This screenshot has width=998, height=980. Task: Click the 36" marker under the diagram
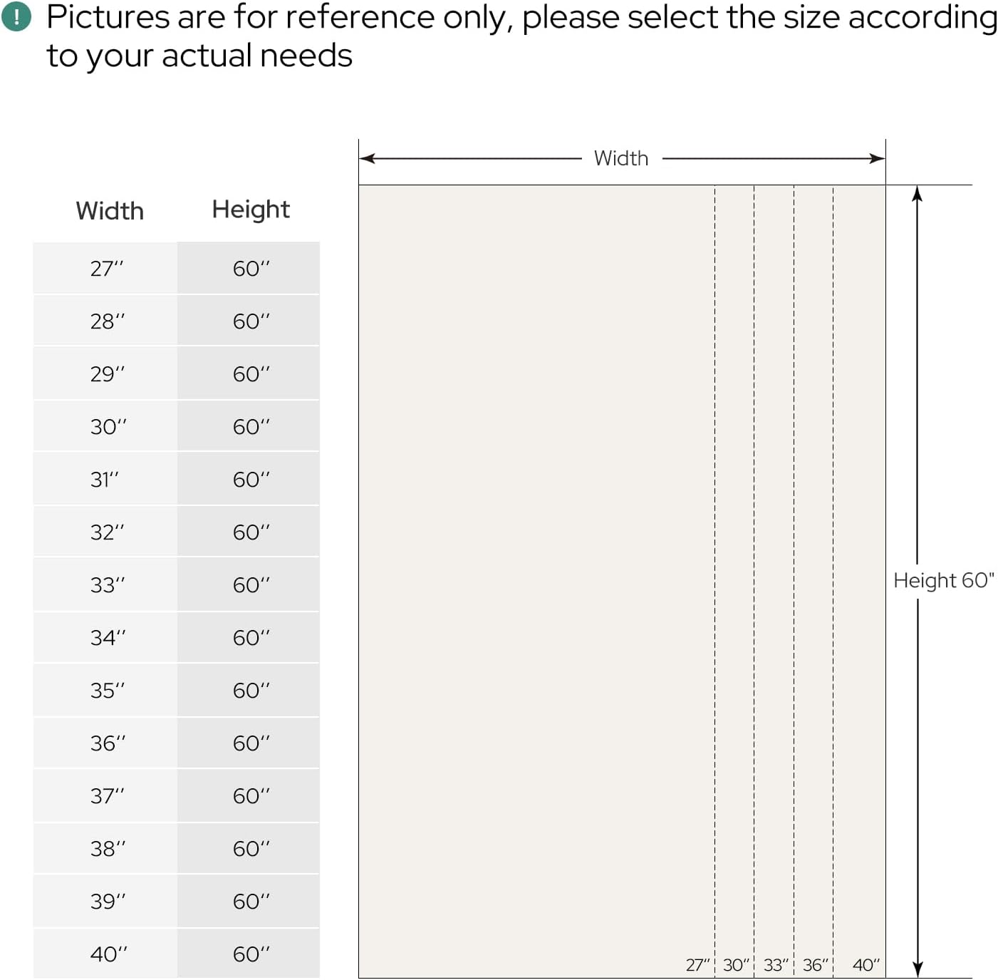[x=815, y=965]
